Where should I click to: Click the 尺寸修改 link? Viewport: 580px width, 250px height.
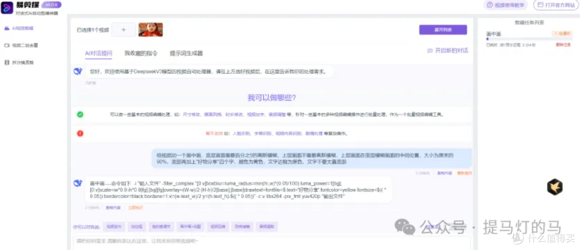coord(191,115)
